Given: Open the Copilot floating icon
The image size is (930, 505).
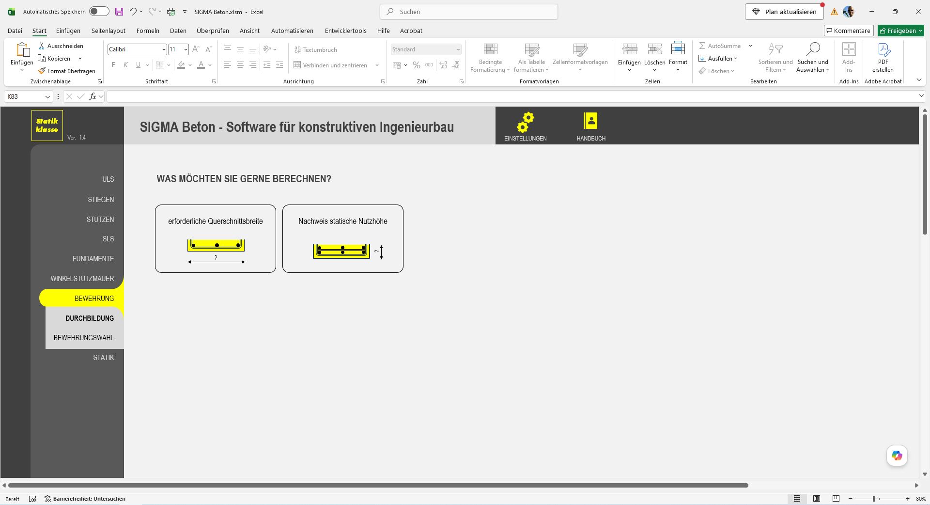Looking at the screenshot, I should 897,456.
